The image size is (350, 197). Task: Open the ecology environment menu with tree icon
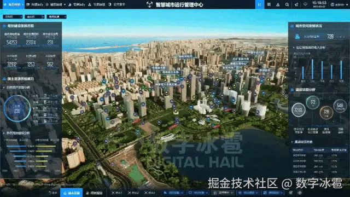pyautogui.click(x=96, y=4)
